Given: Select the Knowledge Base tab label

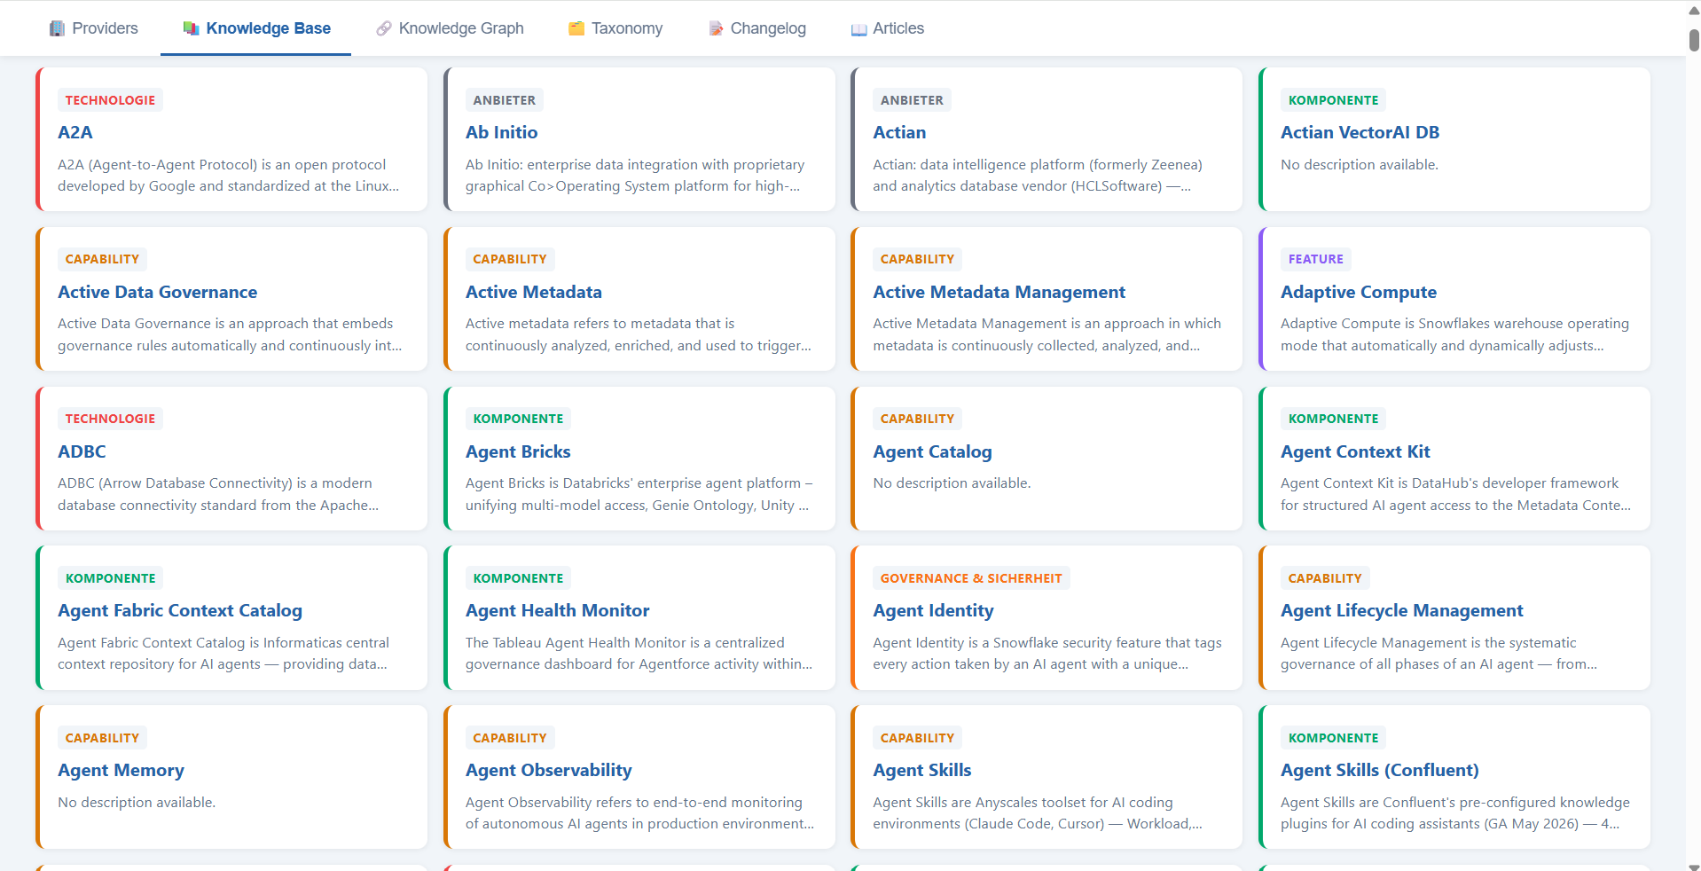Looking at the screenshot, I should (269, 28).
